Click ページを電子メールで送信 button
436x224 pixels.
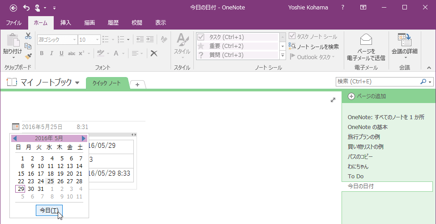(366, 47)
